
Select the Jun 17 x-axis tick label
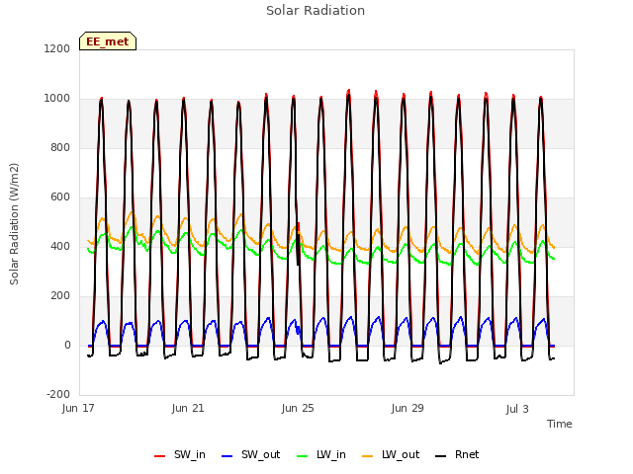[78, 409]
